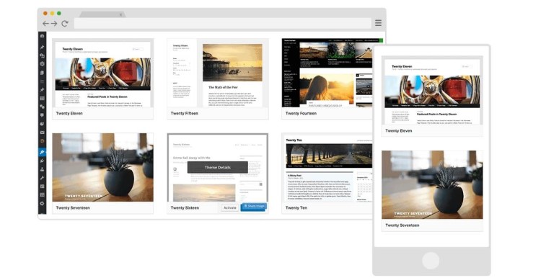Open the browser hamburger menu
The image size is (541, 278).
pos(378,23)
